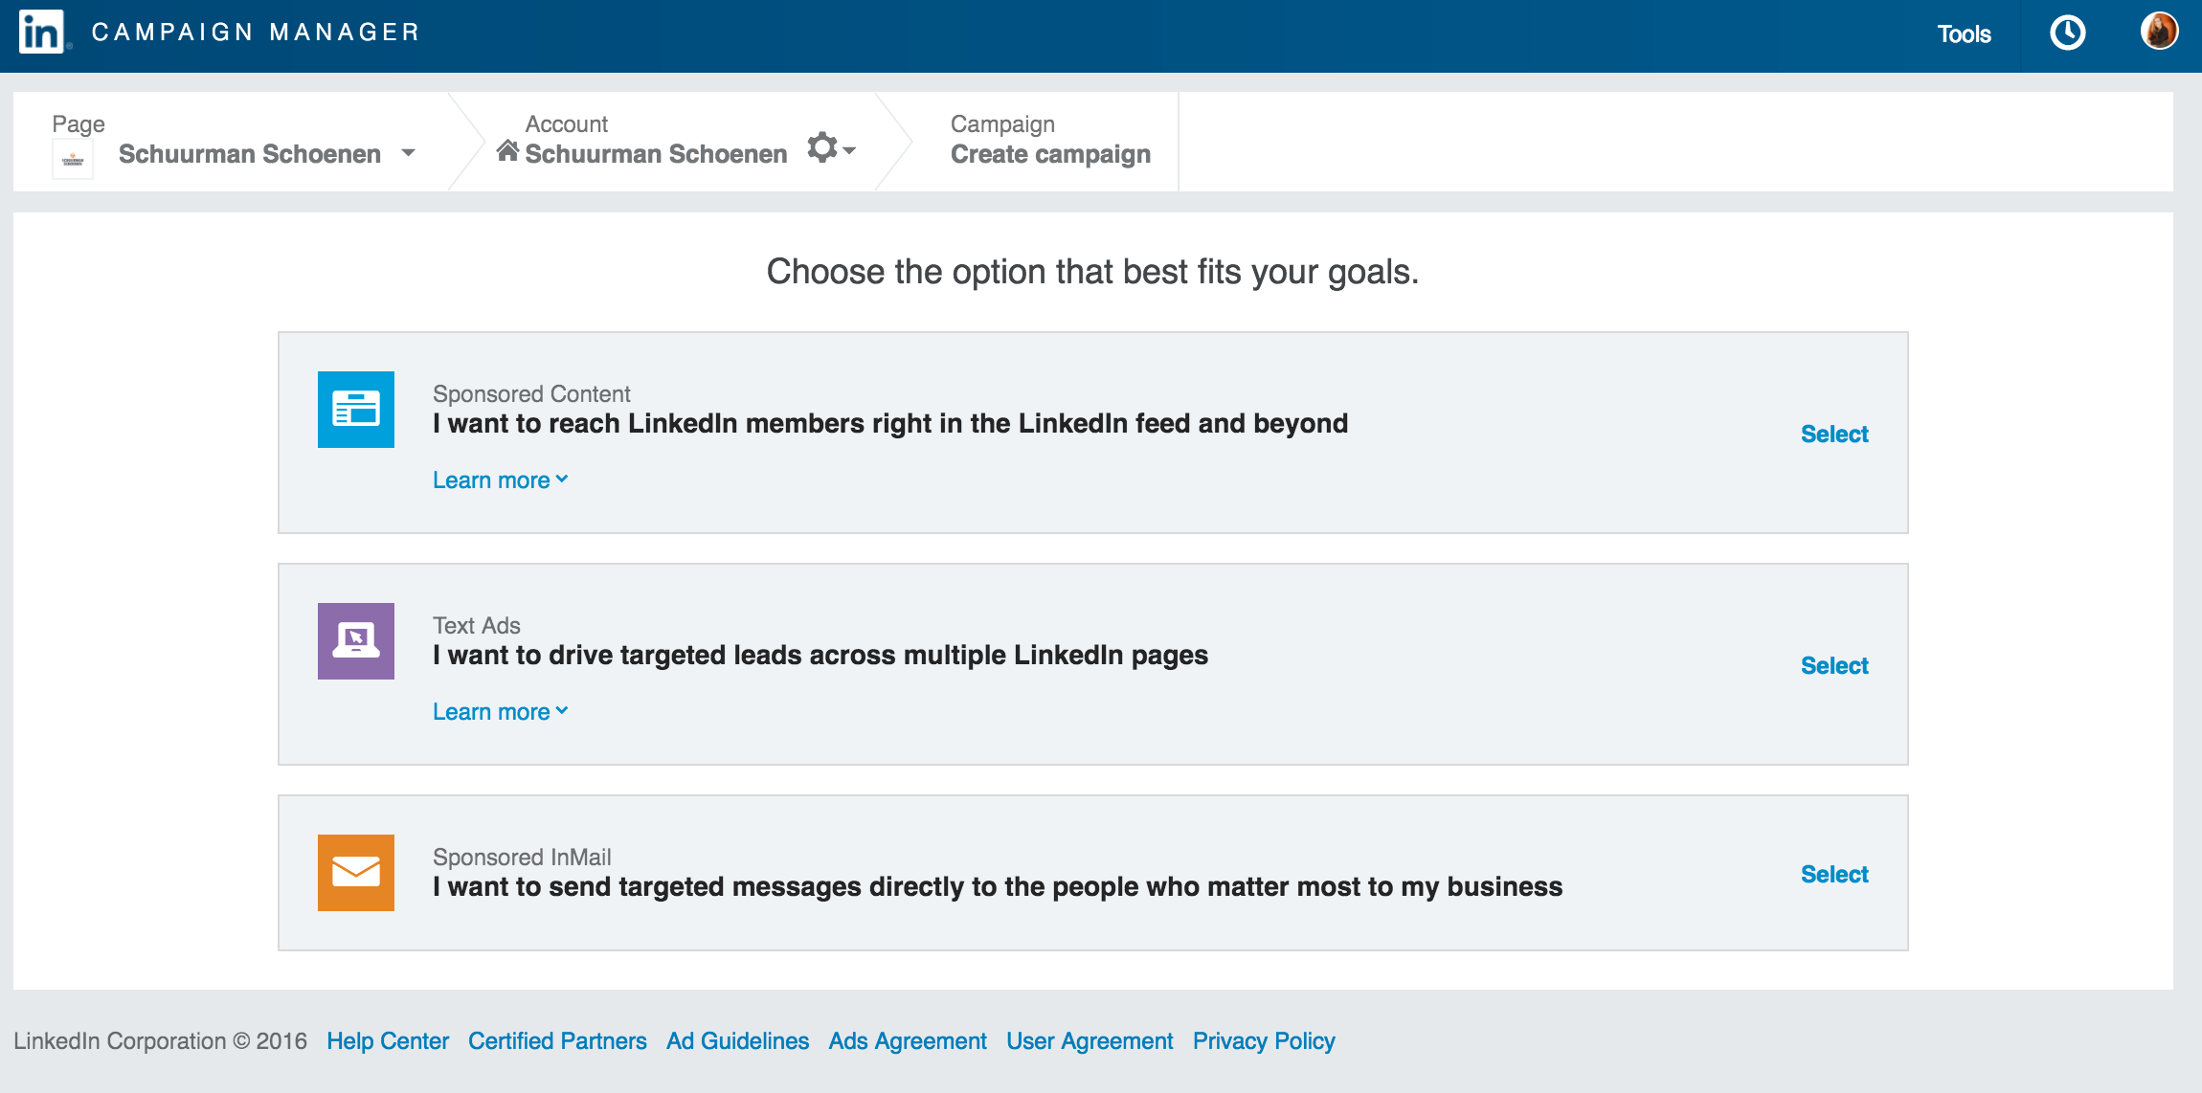This screenshot has height=1093, width=2202.
Task: Open the Tools menu
Action: pyautogui.click(x=1964, y=34)
